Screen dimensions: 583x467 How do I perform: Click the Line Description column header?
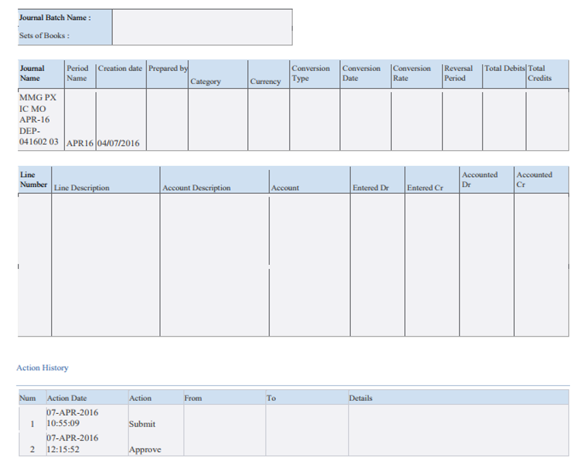tap(81, 188)
